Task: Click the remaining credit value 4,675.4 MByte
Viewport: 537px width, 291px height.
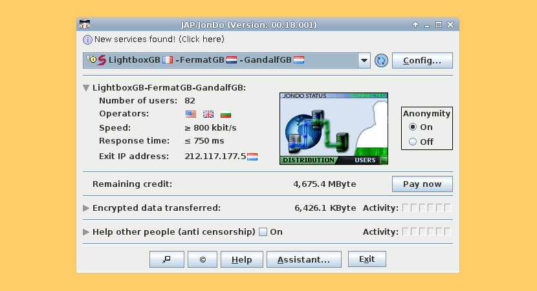Action: tap(325, 184)
